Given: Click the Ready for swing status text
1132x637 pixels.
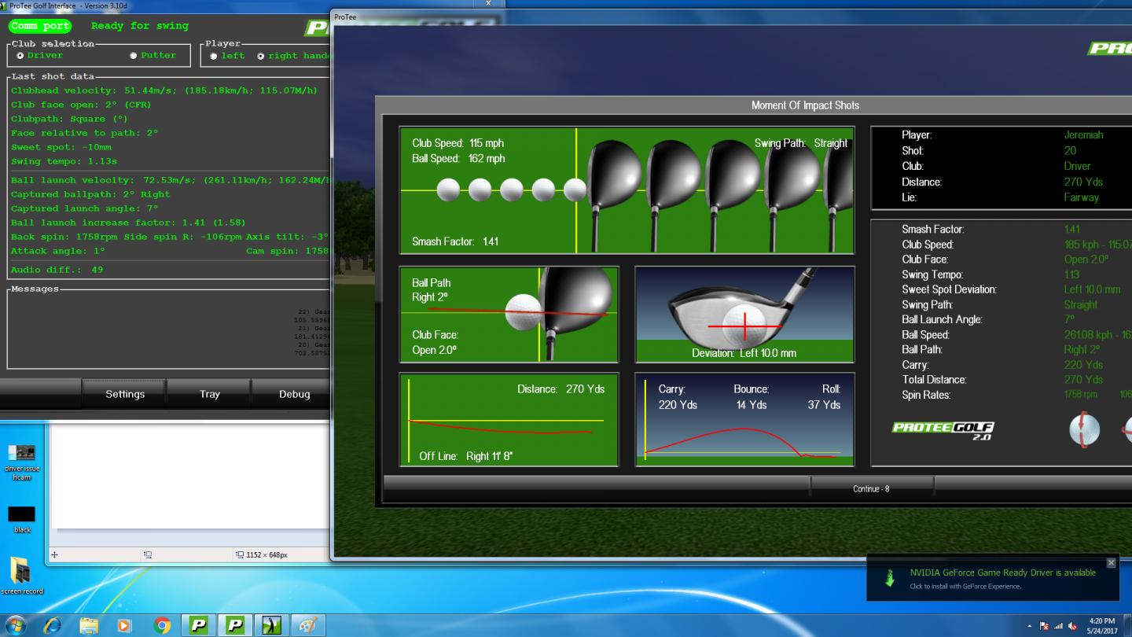Looking at the screenshot, I should [x=140, y=26].
